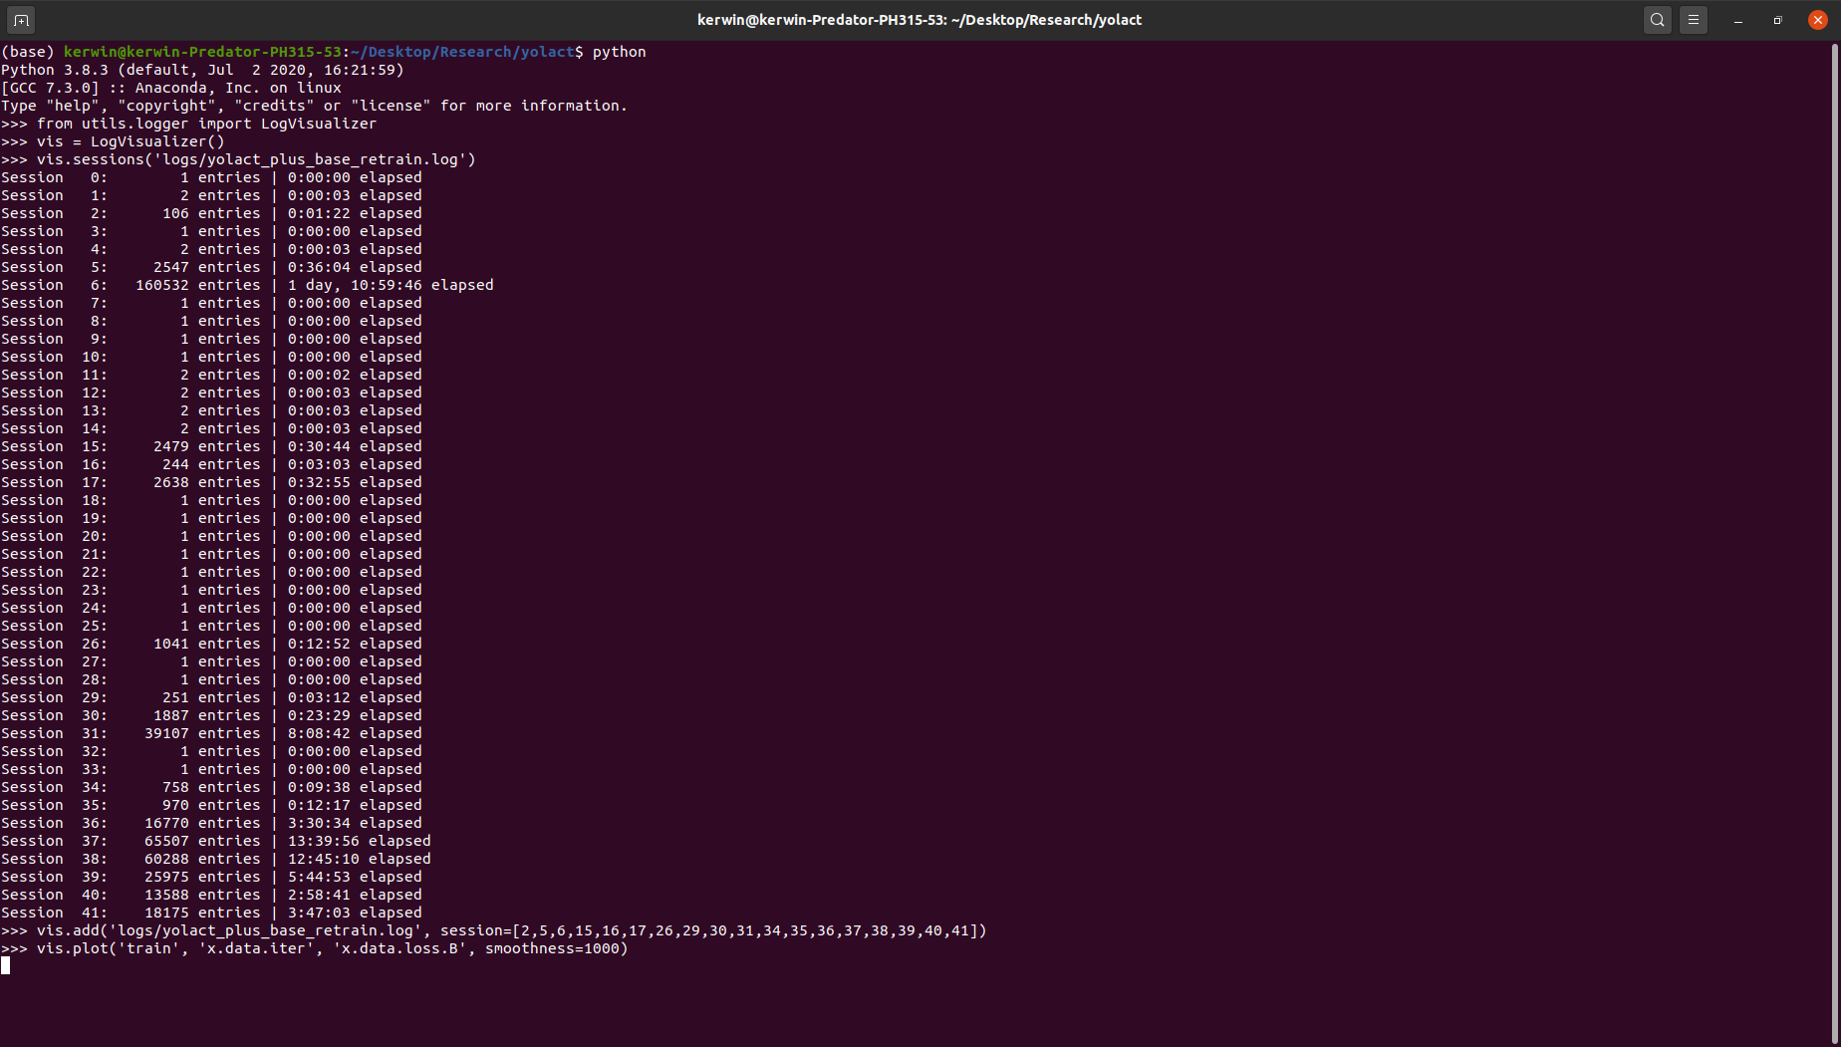Image resolution: width=1841 pixels, height=1047 pixels.
Task: Click the terminal title bar text
Action: (x=920, y=19)
